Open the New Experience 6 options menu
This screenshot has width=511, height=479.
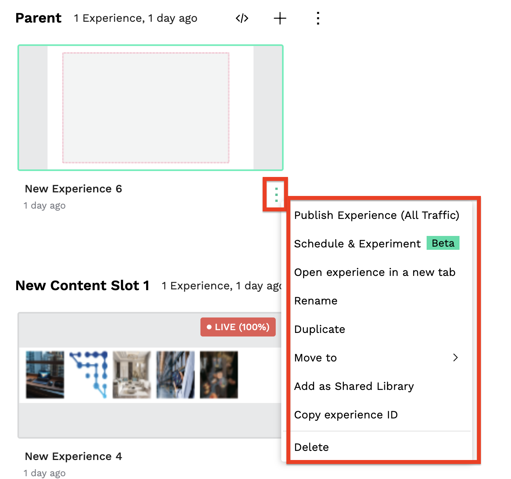[x=276, y=194]
